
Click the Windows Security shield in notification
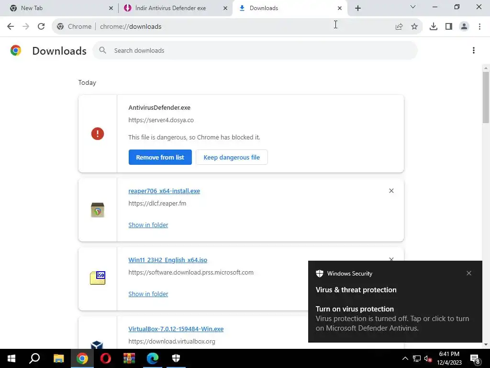[x=319, y=274]
